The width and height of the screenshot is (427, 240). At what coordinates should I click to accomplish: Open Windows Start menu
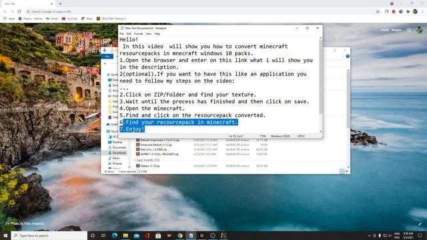pyautogui.click(x=5, y=235)
